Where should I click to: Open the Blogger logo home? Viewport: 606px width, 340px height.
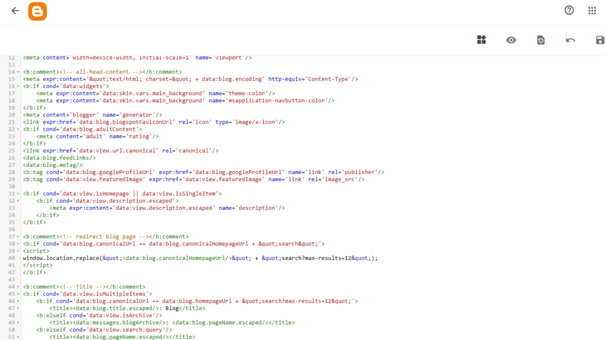tap(37, 11)
